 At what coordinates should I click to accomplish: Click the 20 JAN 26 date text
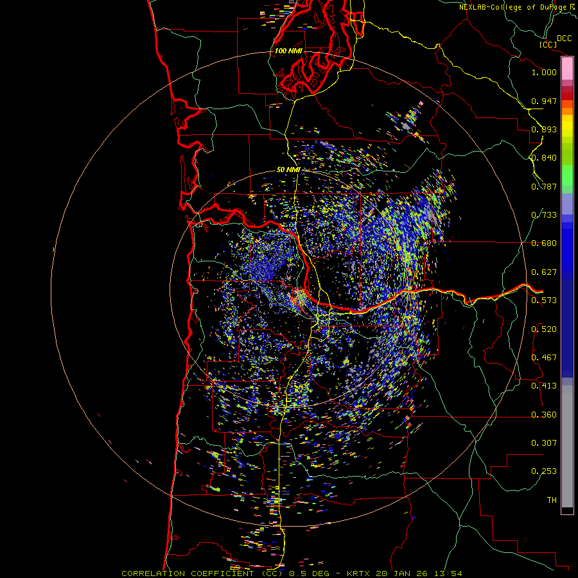pos(403,574)
